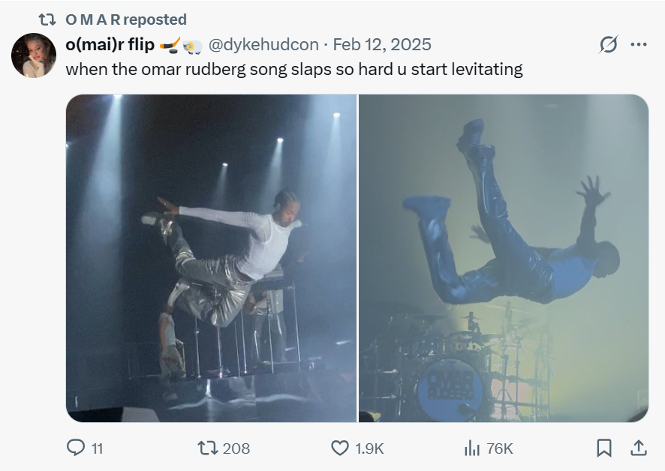Visit the @dykehudcon handle
665x471 pixels.
coord(263,45)
